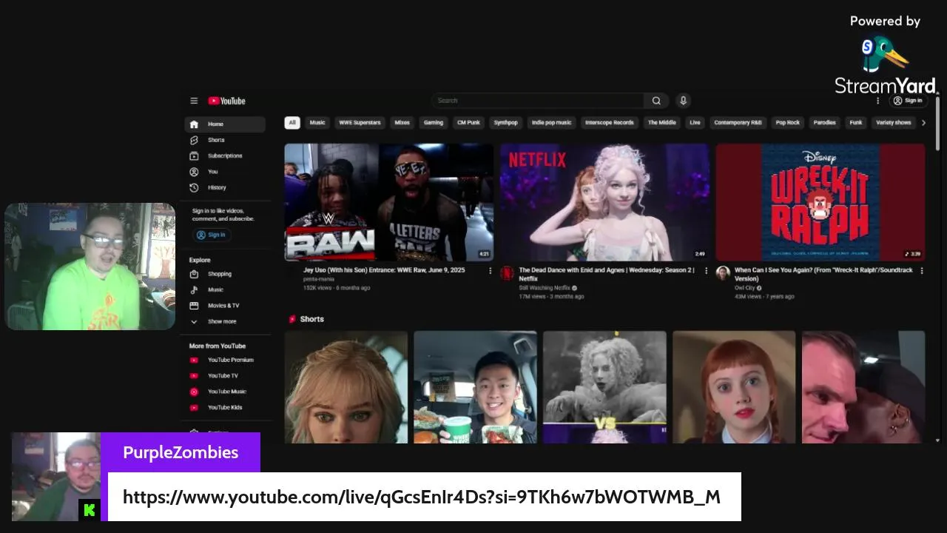Click inside the YouTube search field
947x533 pixels.
pyautogui.click(x=538, y=101)
